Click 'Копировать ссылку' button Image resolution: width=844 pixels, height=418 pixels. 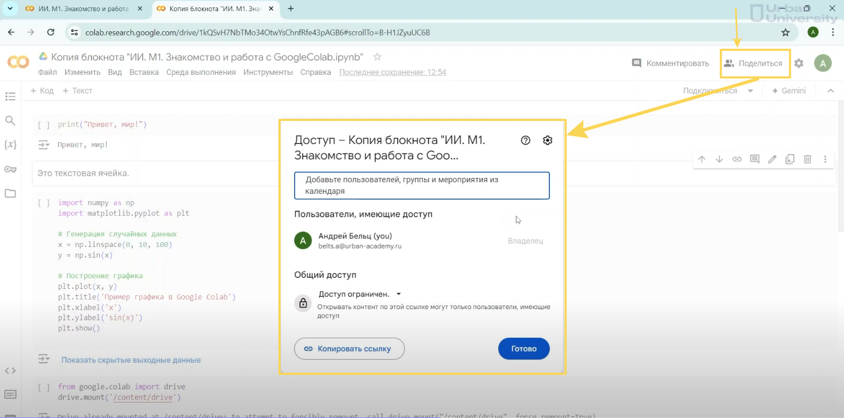349,349
